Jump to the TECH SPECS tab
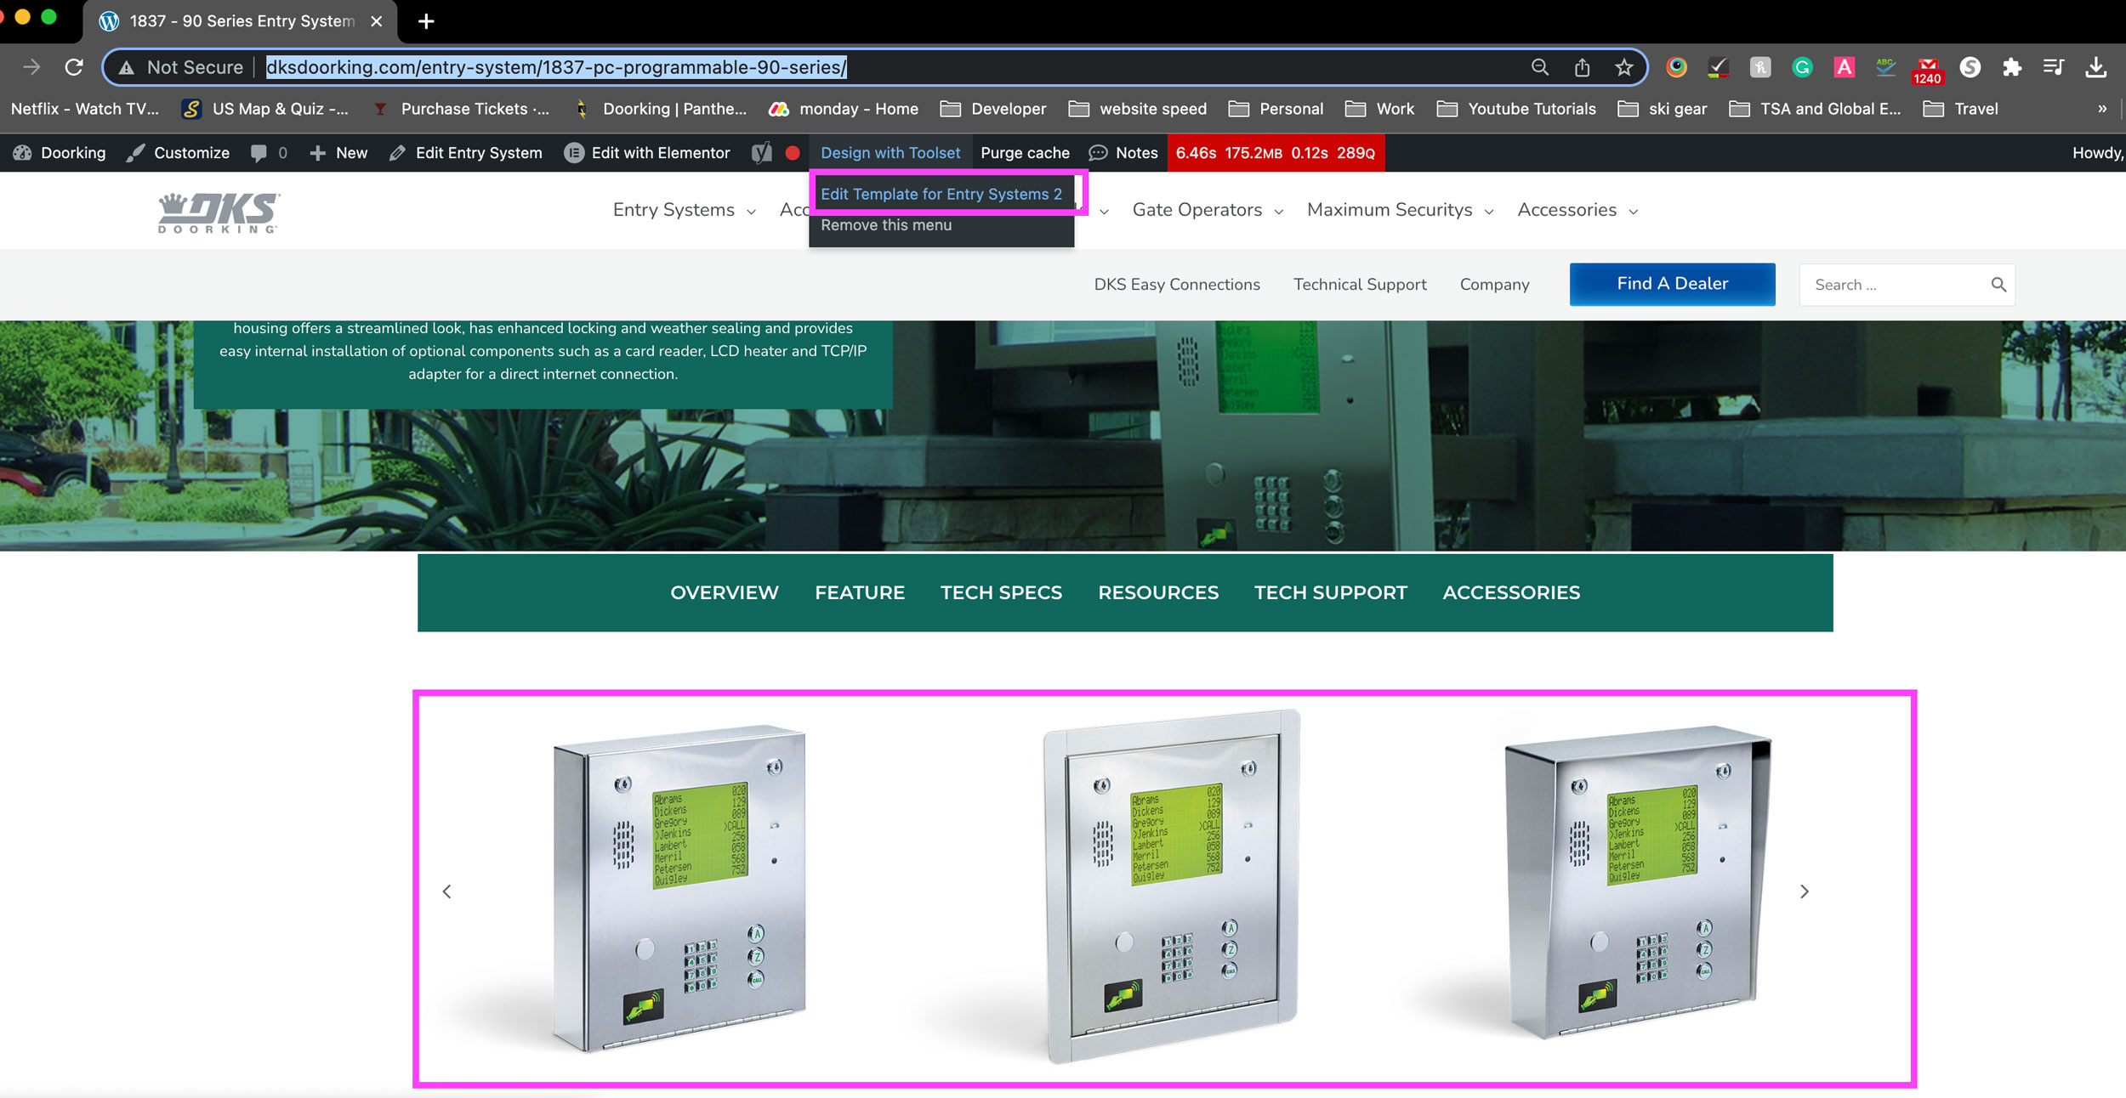 (x=1001, y=593)
